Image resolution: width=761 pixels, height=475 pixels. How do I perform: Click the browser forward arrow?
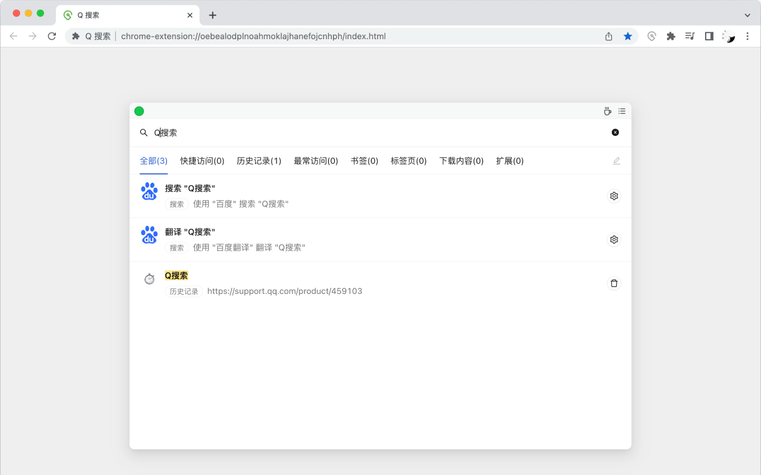coord(33,36)
